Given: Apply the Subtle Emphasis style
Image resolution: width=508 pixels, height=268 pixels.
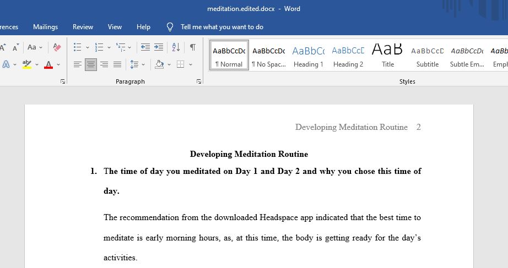Looking at the screenshot, I should 467,55.
